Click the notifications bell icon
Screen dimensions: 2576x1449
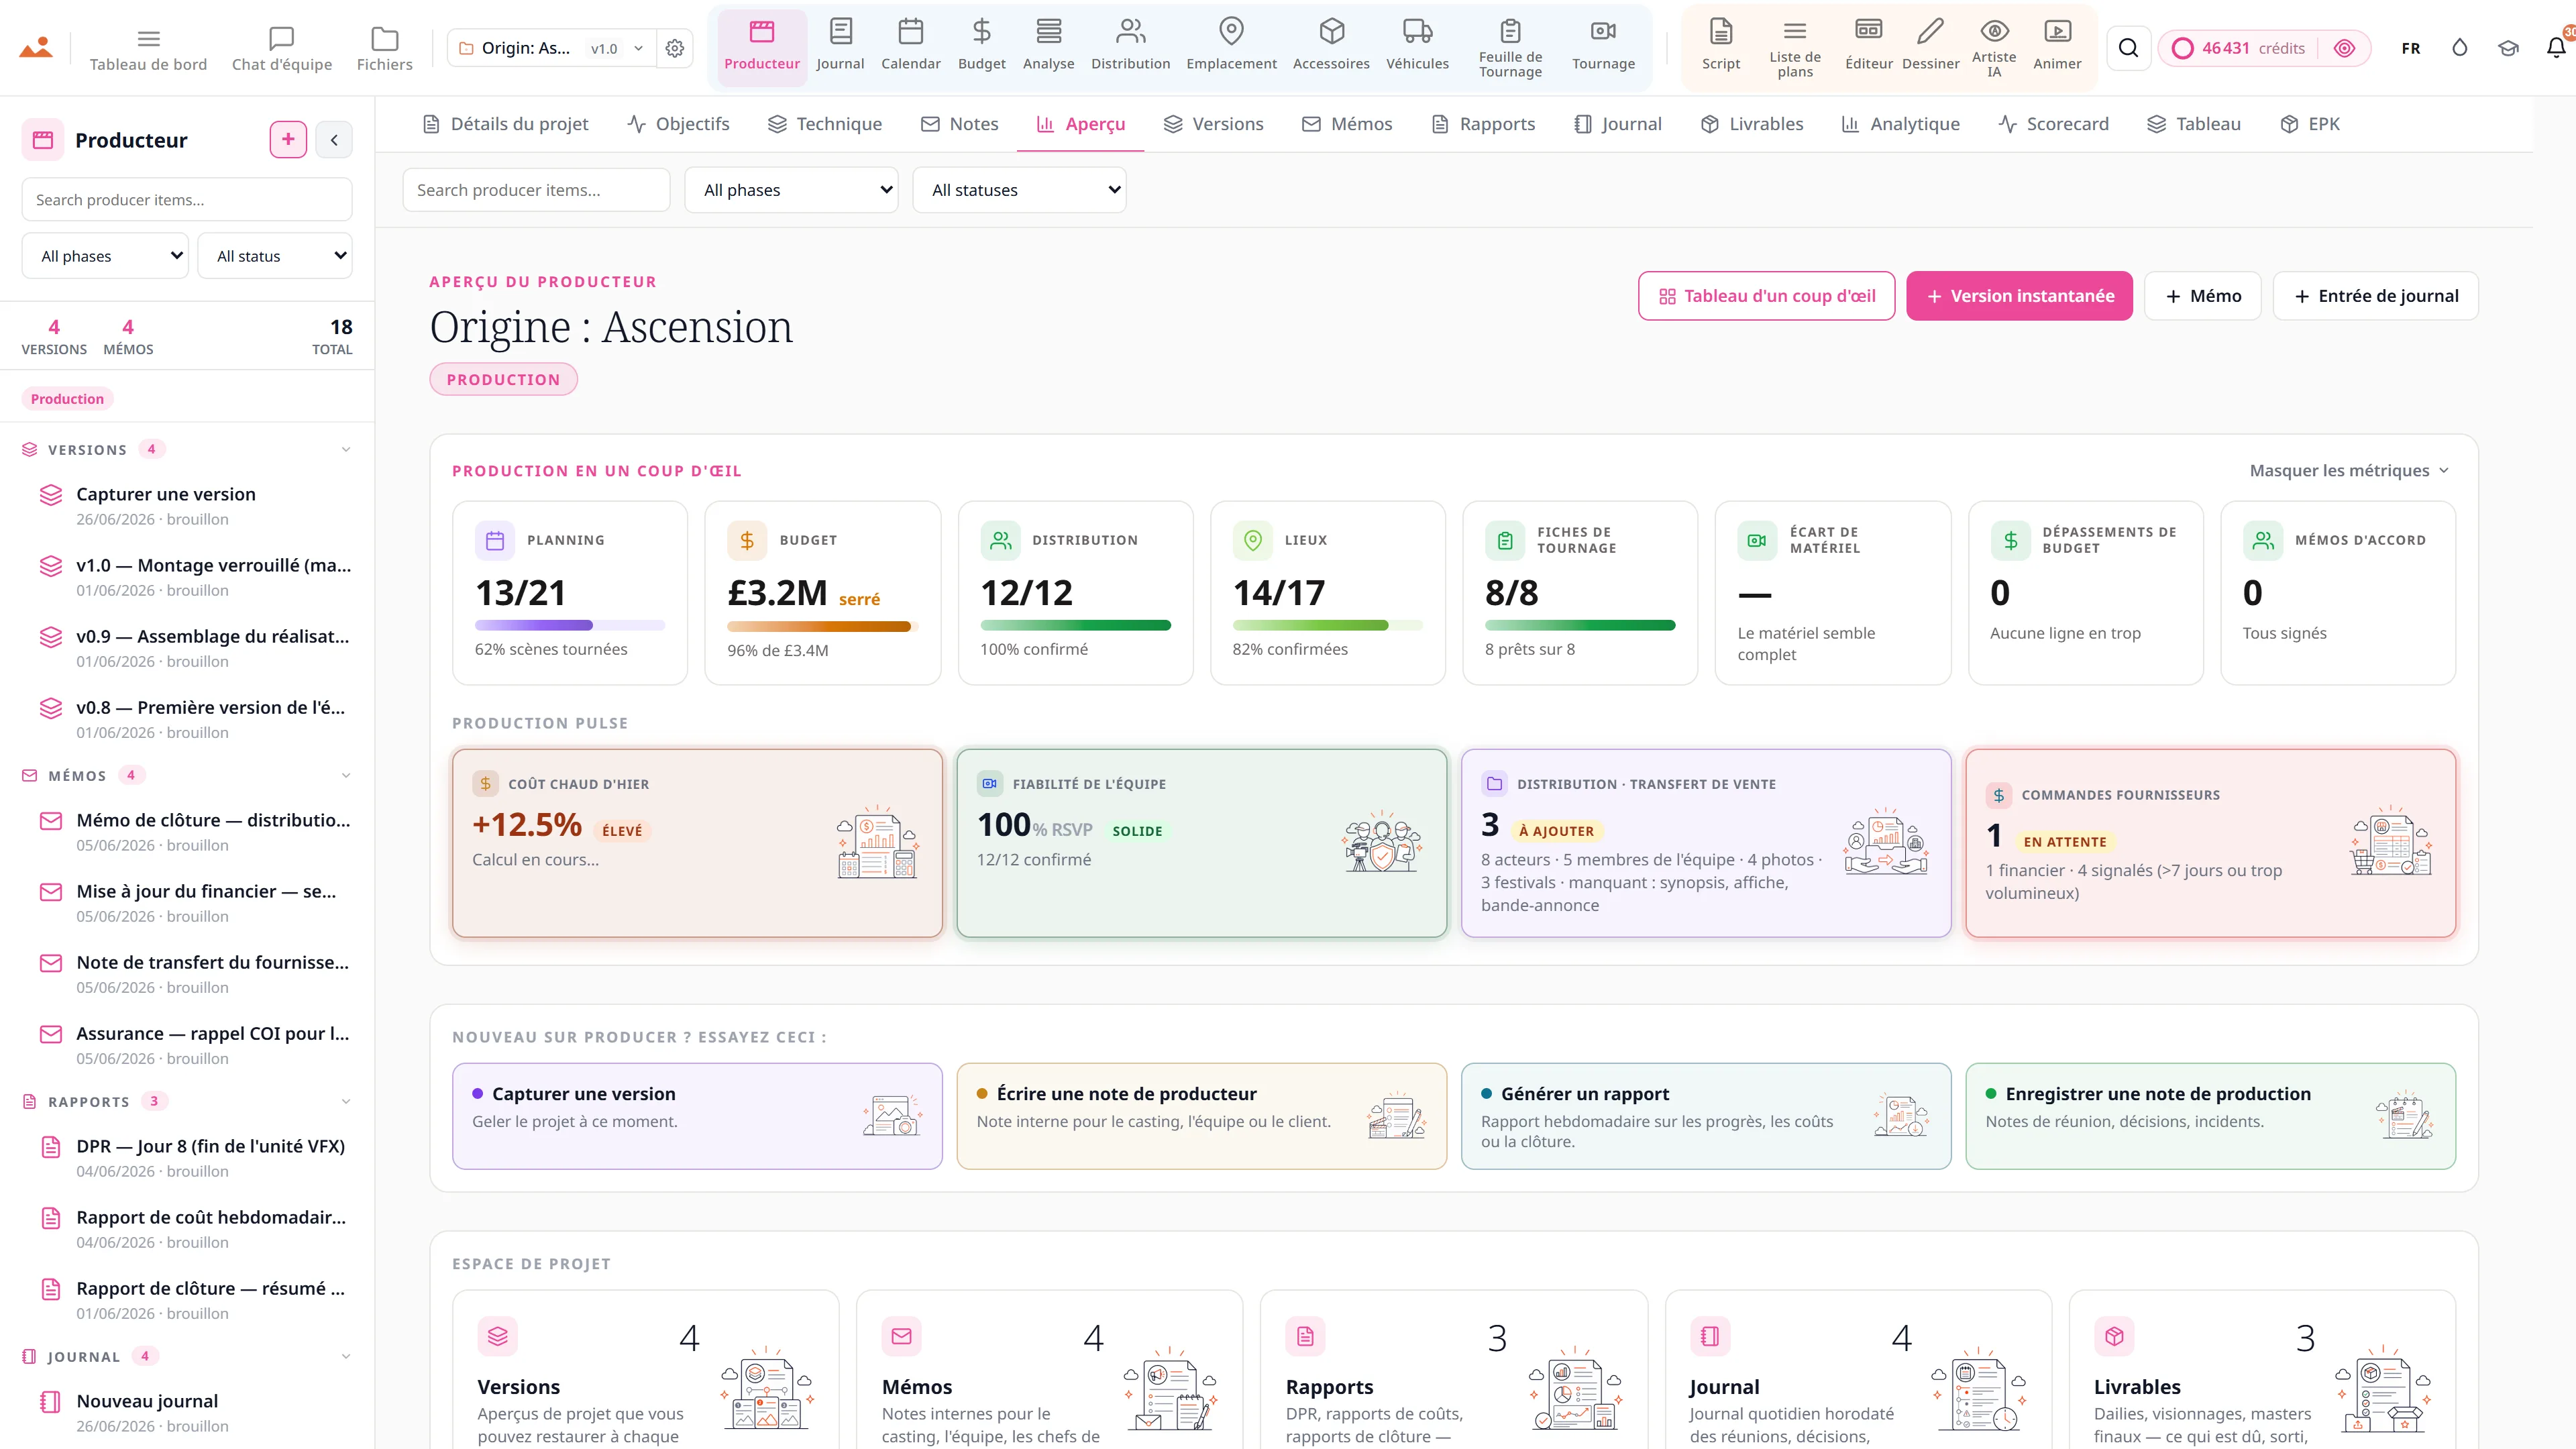point(2556,48)
